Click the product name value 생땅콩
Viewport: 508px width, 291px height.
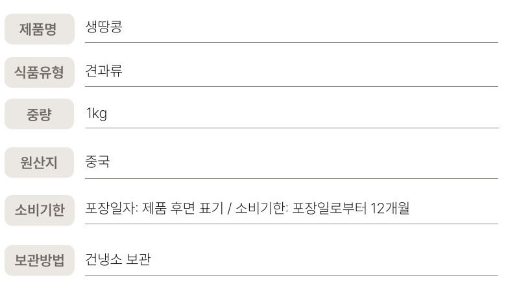[x=104, y=27]
